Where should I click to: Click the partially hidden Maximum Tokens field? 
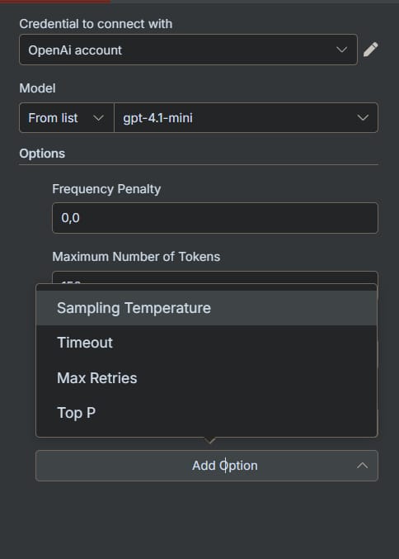pyautogui.click(x=215, y=277)
